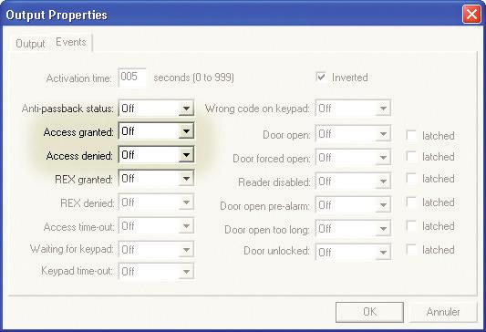
Task: Tick the latched box for Reader disabled
Action: 411,178
